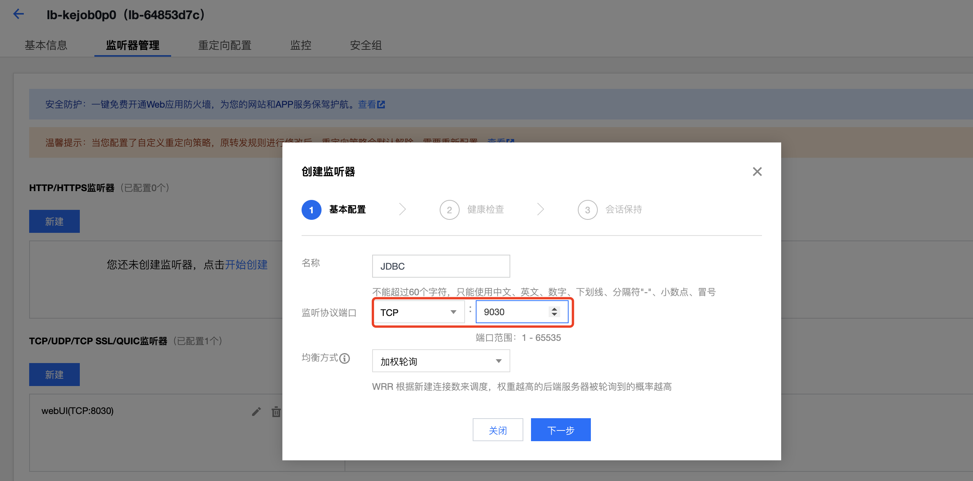This screenshot has width=973, height=481.
Task: Select step 3 circle 会话保持
Action: pyautogui.click(x=587, y=210)
